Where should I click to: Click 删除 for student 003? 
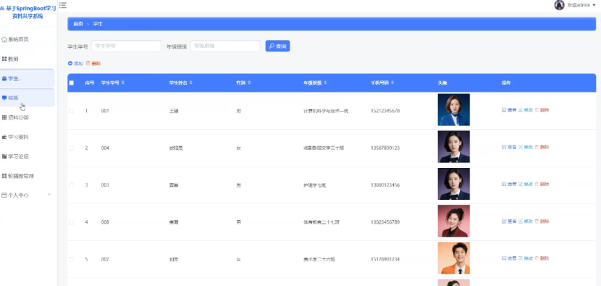[x=542, y=185]
